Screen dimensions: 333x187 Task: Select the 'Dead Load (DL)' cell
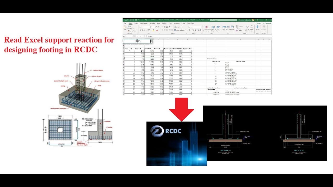click(x=229, y=69)
